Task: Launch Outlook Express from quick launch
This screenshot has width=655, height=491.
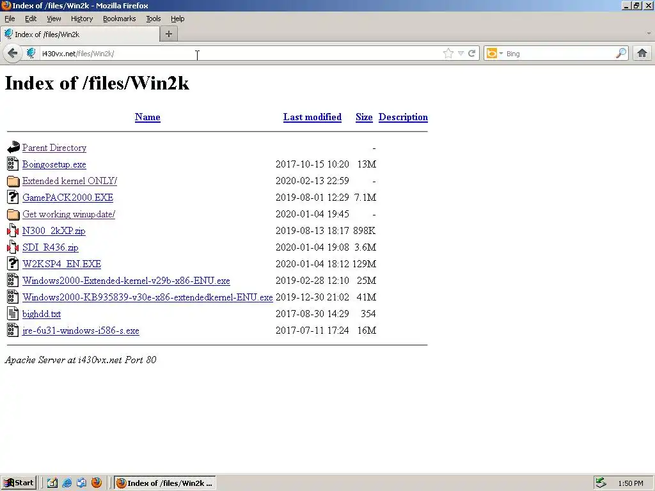Action: [81, 483]
